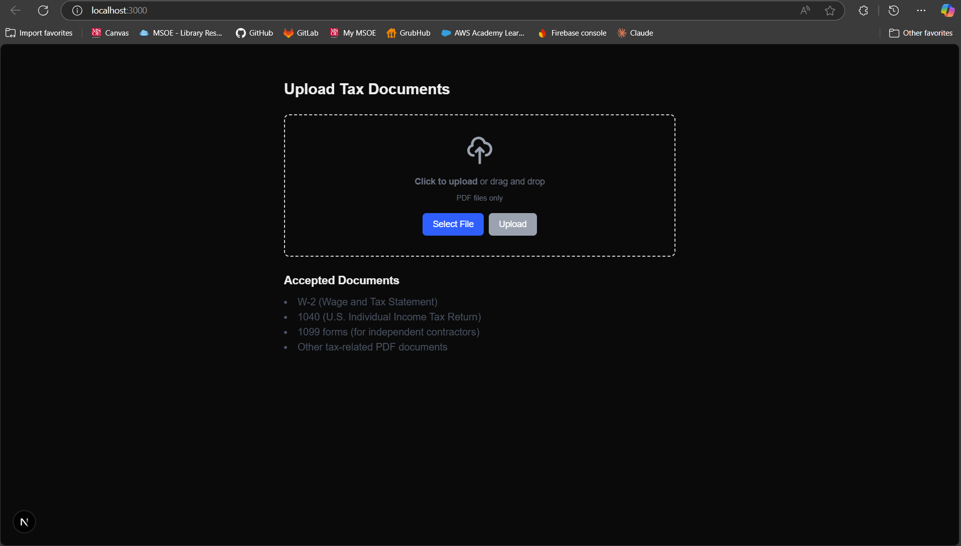Click the cloud upload icon
961x546 pixels.
pyautogui.click(x=479, y=150)
